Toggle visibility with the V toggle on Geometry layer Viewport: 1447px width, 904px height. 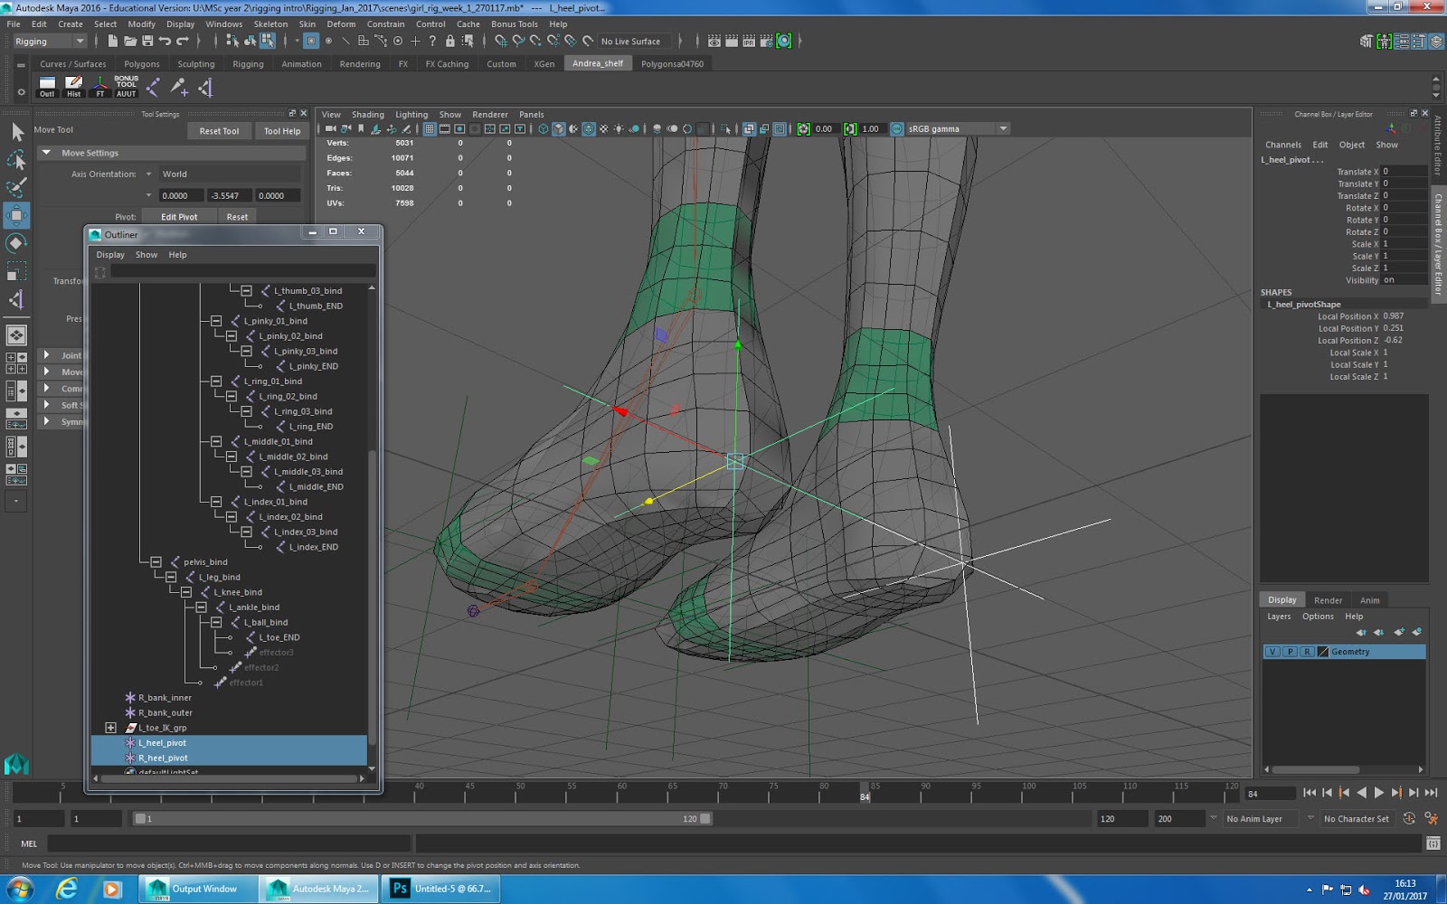1272,650
